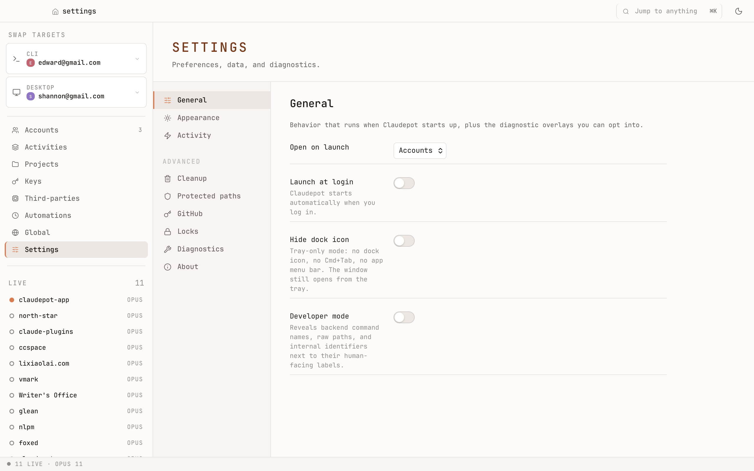Enable Launch at login
This screenshot has width=754, height=471.
click(x=404, y=183)
